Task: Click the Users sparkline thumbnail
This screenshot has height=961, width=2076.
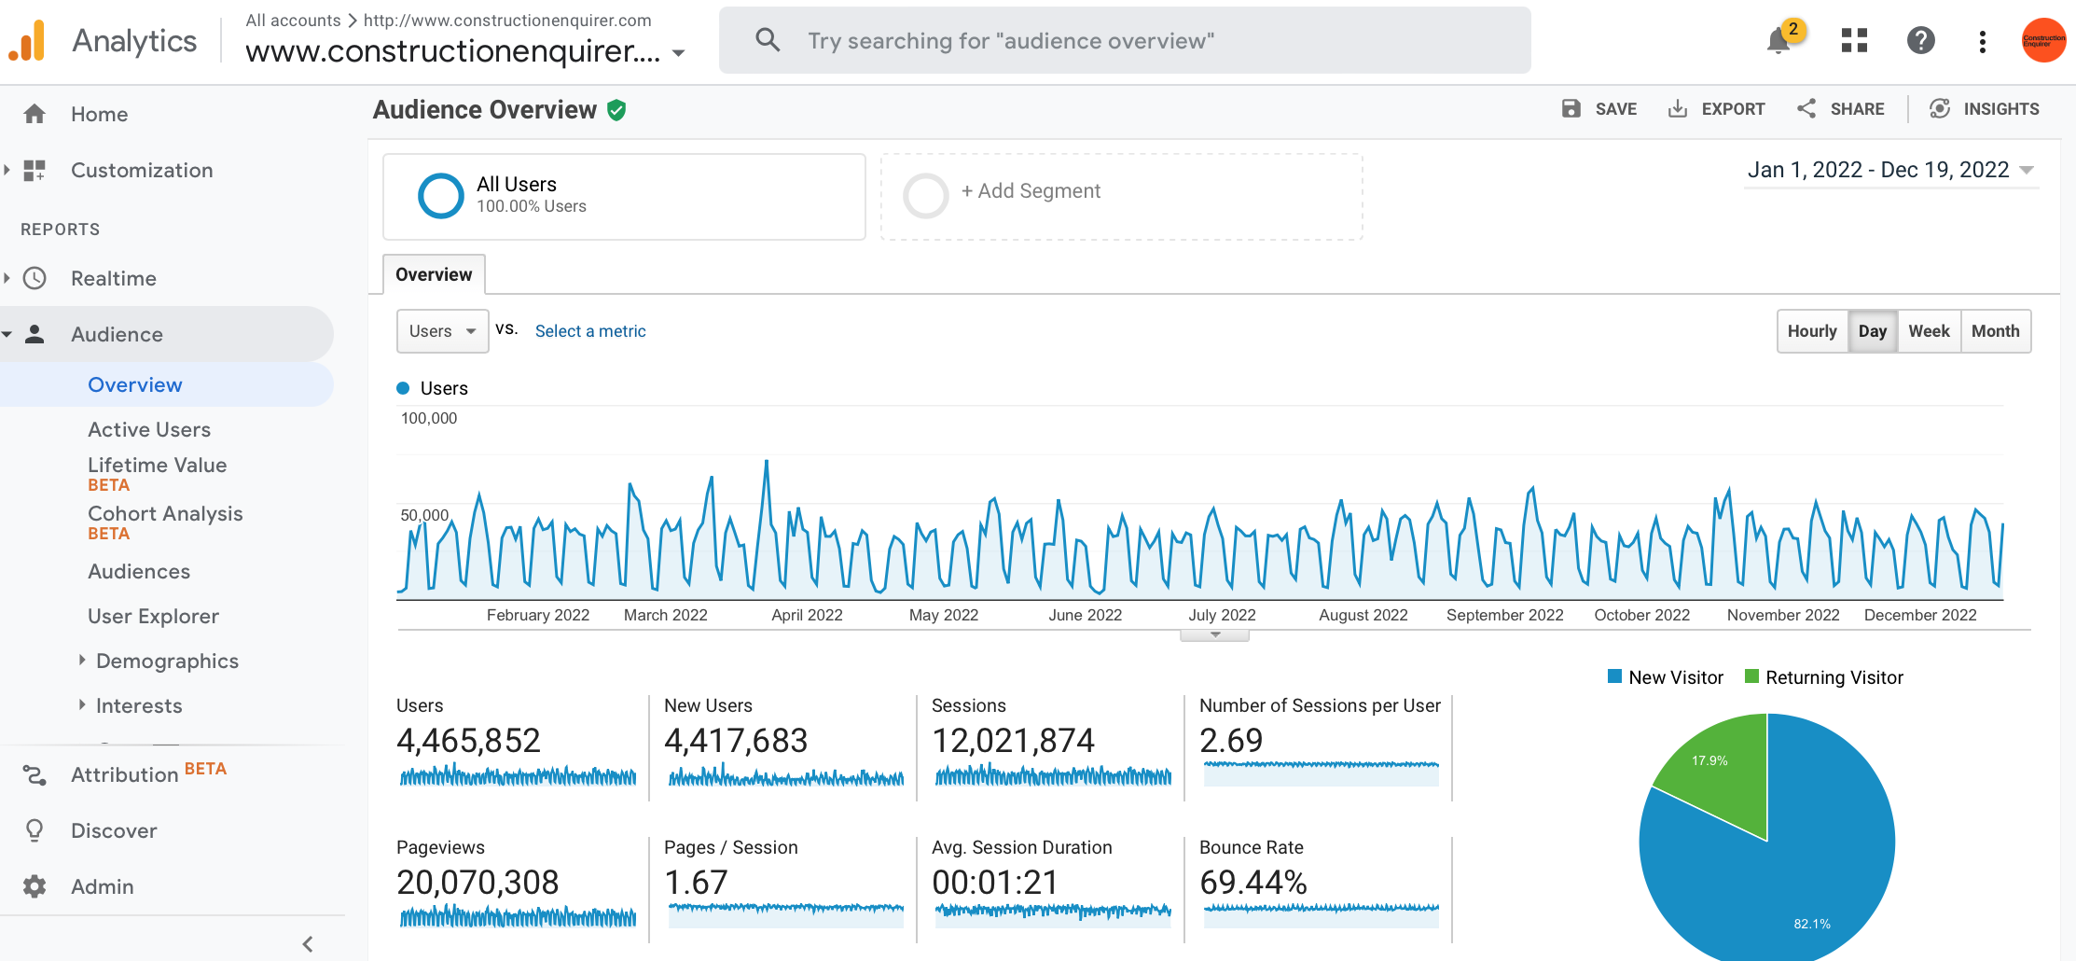Action: 518,775
